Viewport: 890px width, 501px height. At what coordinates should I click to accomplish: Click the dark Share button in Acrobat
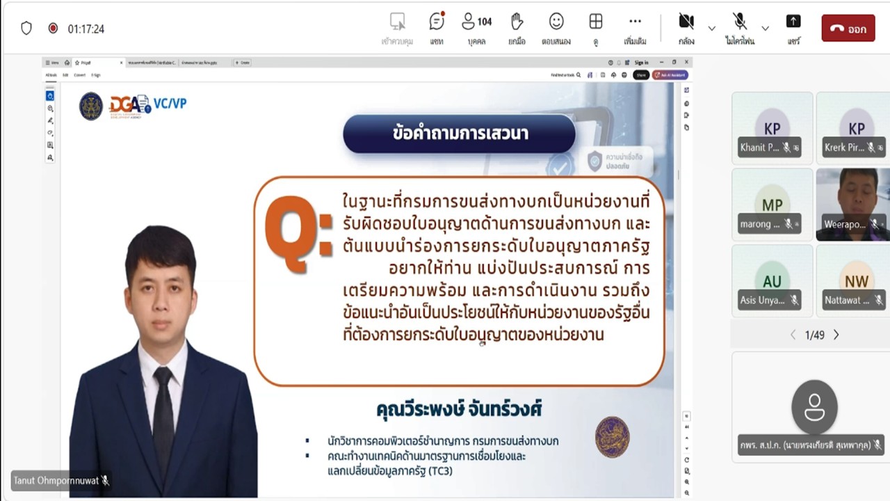641,75
